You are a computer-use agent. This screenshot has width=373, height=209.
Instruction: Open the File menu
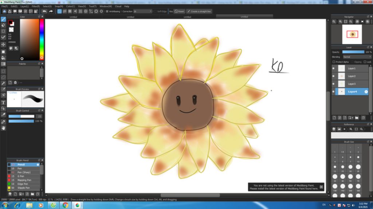4,7
